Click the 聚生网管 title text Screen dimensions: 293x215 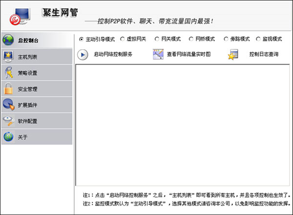point(60,13)
